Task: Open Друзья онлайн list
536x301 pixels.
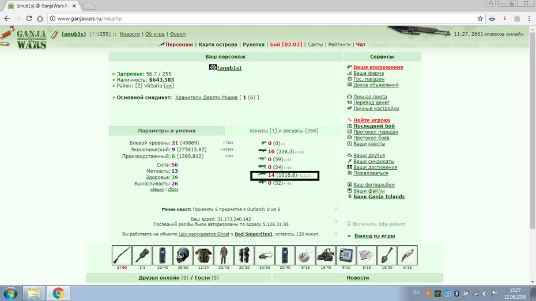Action: coord(159,278)
